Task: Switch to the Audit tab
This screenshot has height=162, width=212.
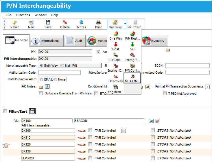Action: click(75, 41)
